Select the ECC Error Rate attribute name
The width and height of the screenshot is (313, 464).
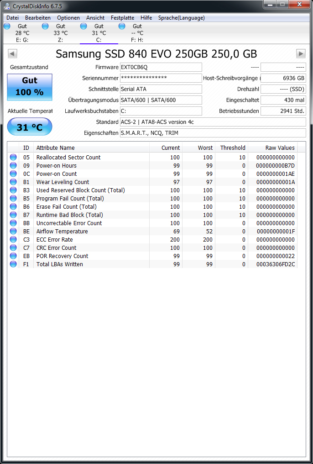(x=54, y=240)
